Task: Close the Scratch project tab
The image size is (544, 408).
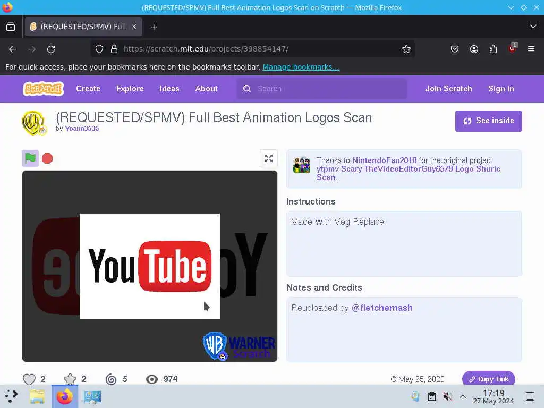Action: 134,27
